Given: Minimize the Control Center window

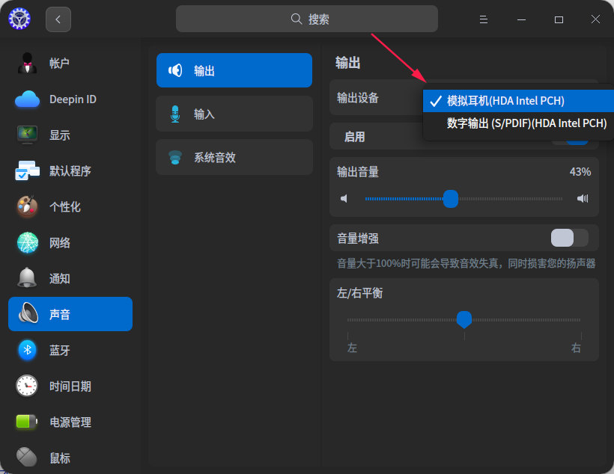Looking at the screenshot, I should coord(521,19).
